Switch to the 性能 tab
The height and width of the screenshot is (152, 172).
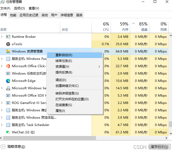(13, 15)
